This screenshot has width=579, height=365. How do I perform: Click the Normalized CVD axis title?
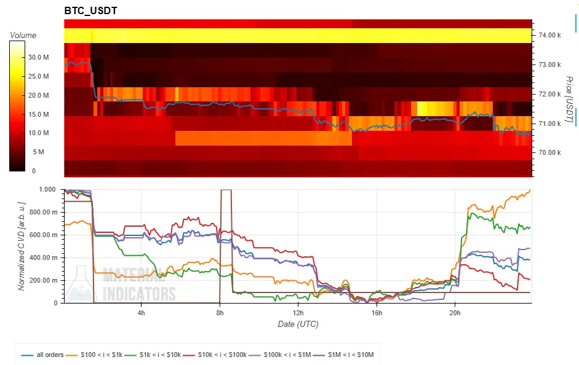click(x=22, y=246)
